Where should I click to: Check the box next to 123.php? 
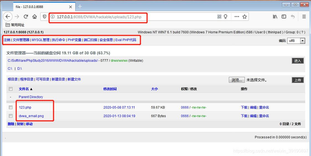(11, 107)
